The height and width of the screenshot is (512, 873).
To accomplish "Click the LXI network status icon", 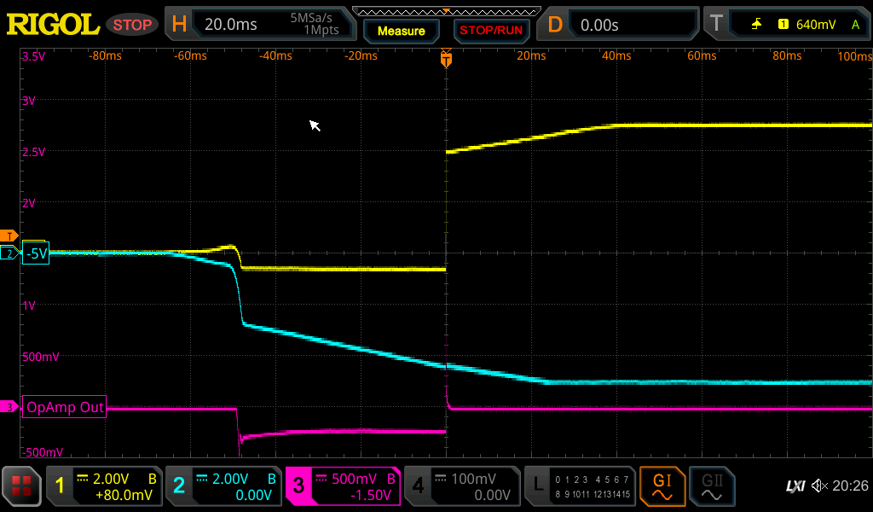I will click(795, 486).
